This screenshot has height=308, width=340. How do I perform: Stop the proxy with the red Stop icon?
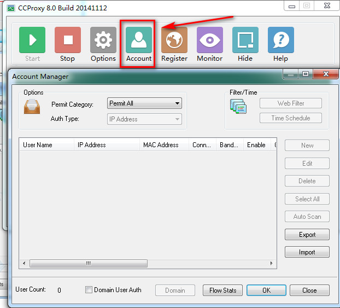[68, 40]
